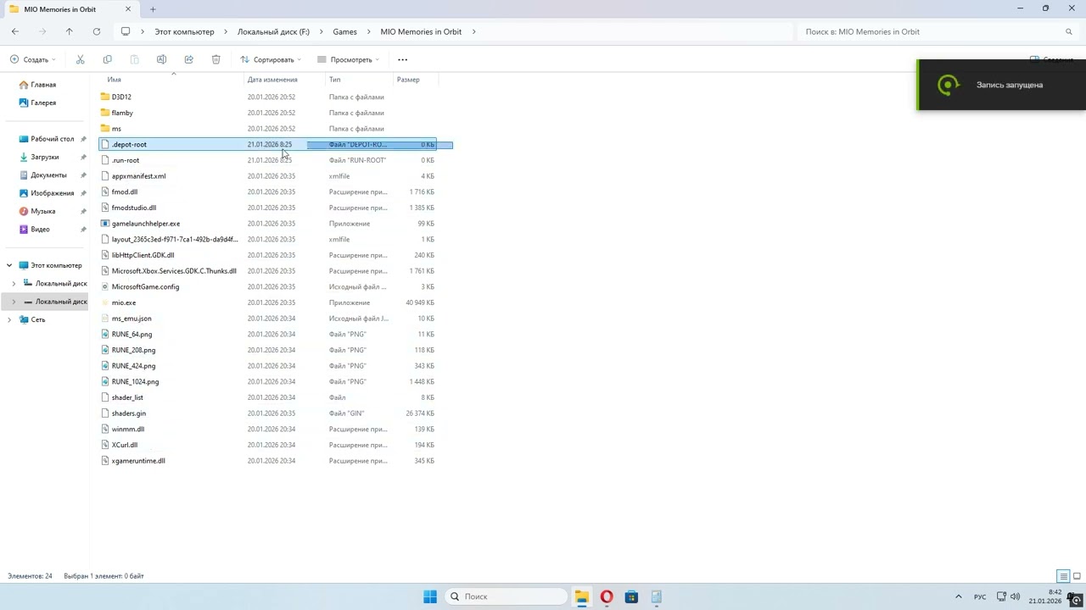Click the РУС language indicator
The width and height of the screenshot is (1086, 610).
[x=980, y=596]
